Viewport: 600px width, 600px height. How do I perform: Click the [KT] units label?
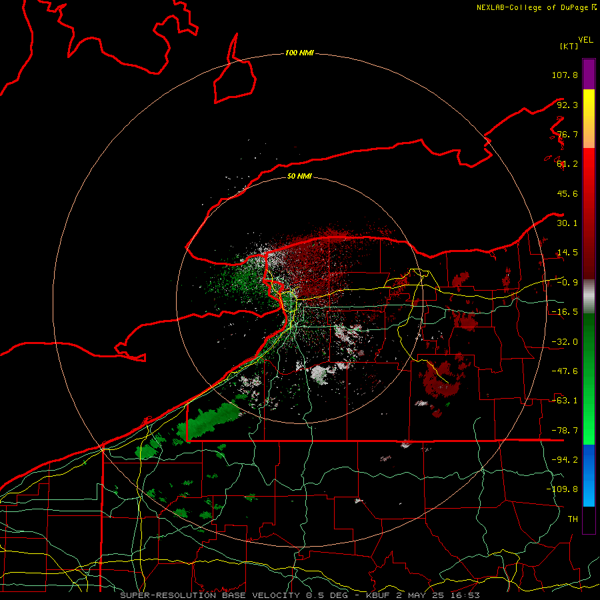click(x=569, y=46)
